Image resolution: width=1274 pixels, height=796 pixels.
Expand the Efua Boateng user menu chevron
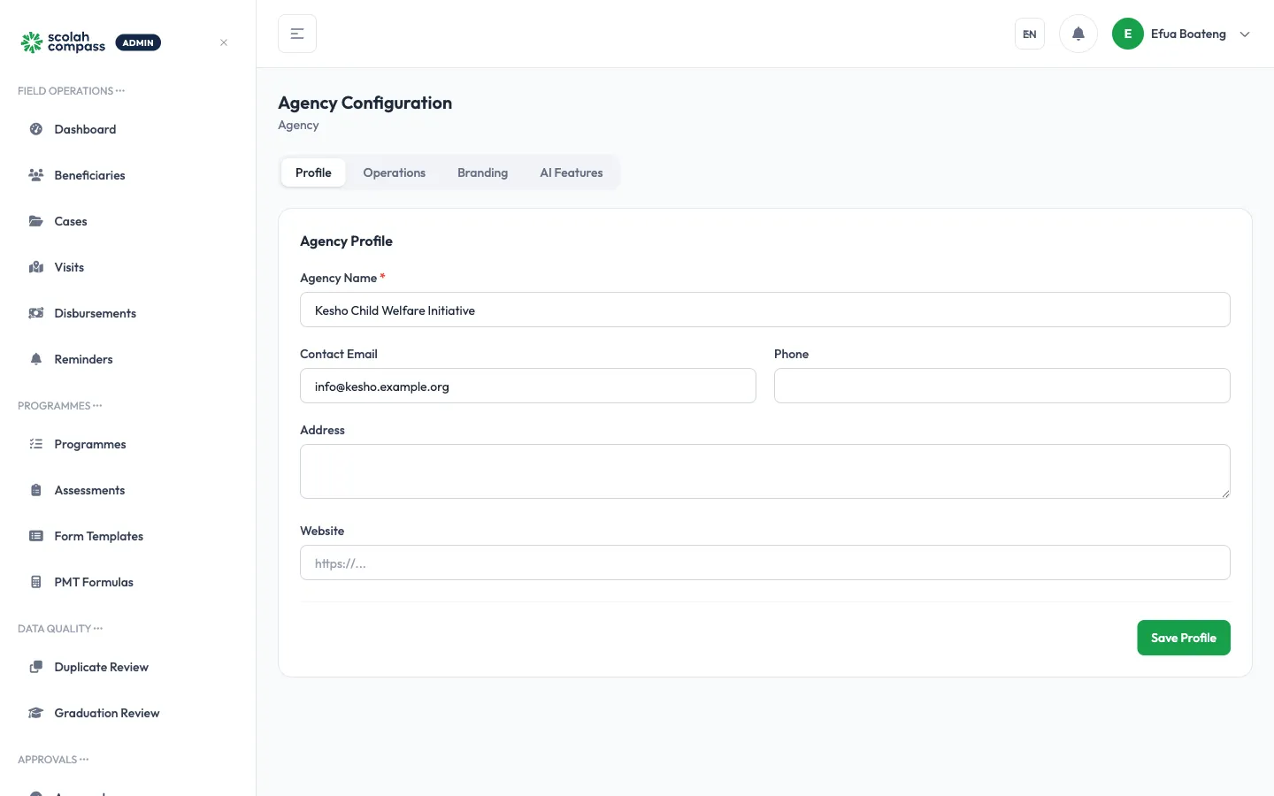(x=1245, y=34)
